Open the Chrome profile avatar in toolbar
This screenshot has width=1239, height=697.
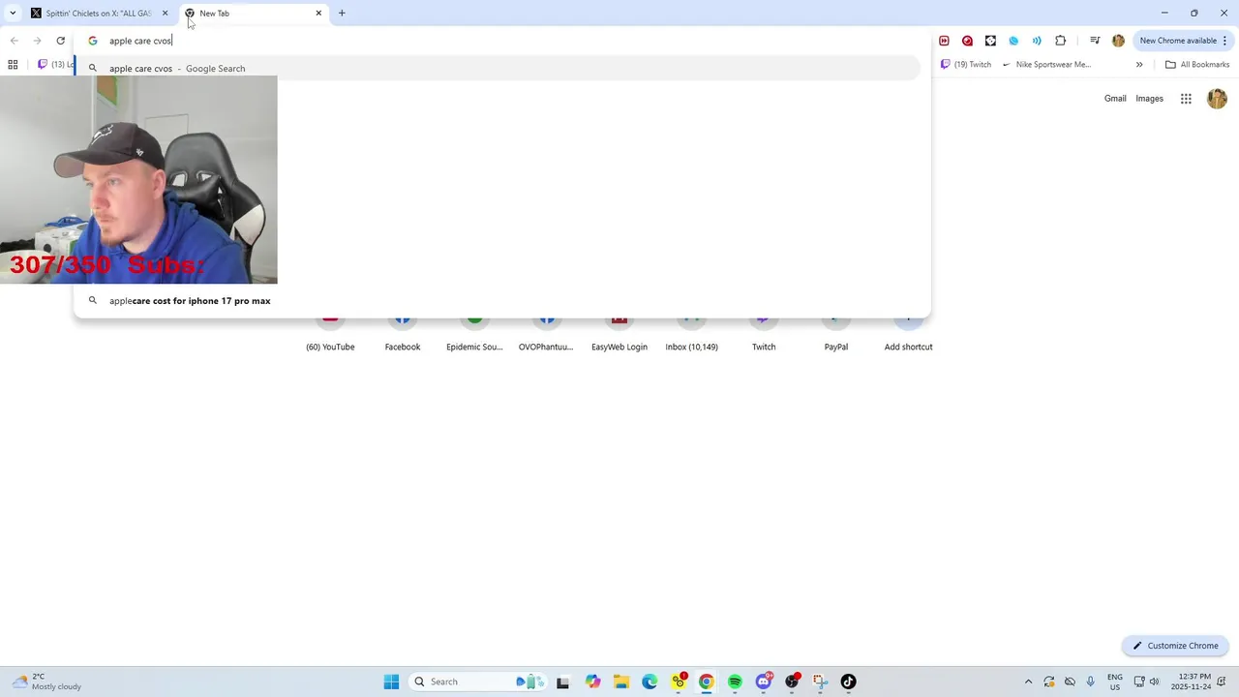tap(1118, 41)
